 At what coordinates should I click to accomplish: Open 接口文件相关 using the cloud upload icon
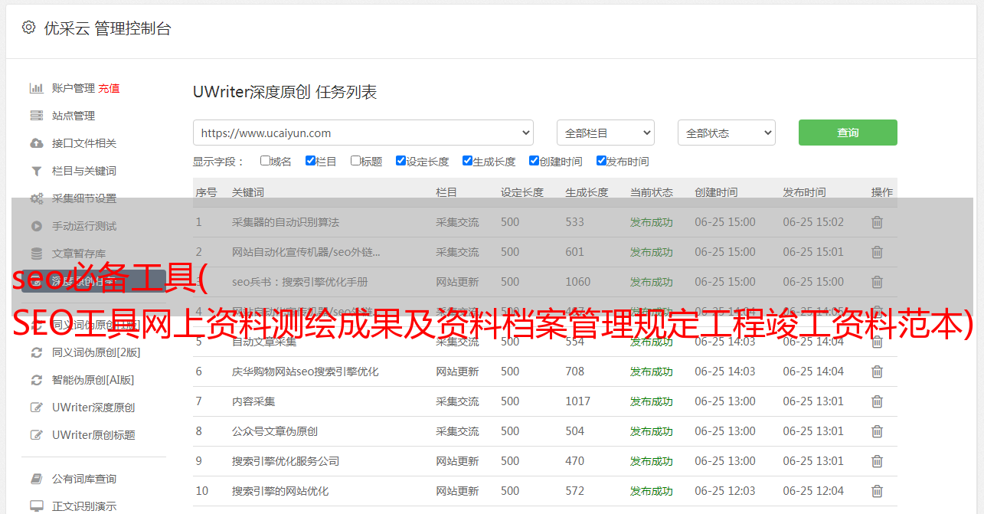[x=36, y=143]
